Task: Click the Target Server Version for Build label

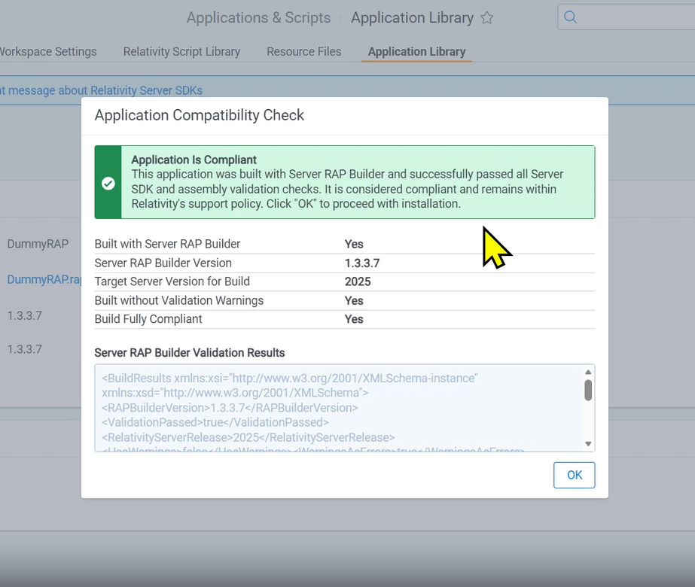Action: (x=172, y=281)
